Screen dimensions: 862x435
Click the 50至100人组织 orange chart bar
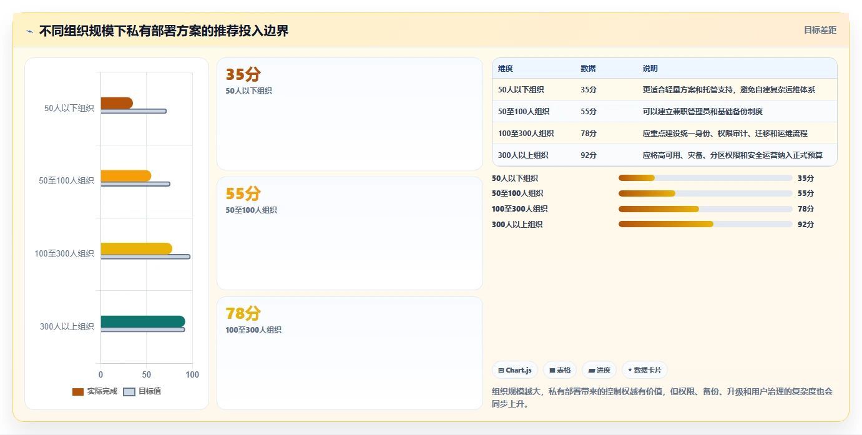tap(125, 176)
